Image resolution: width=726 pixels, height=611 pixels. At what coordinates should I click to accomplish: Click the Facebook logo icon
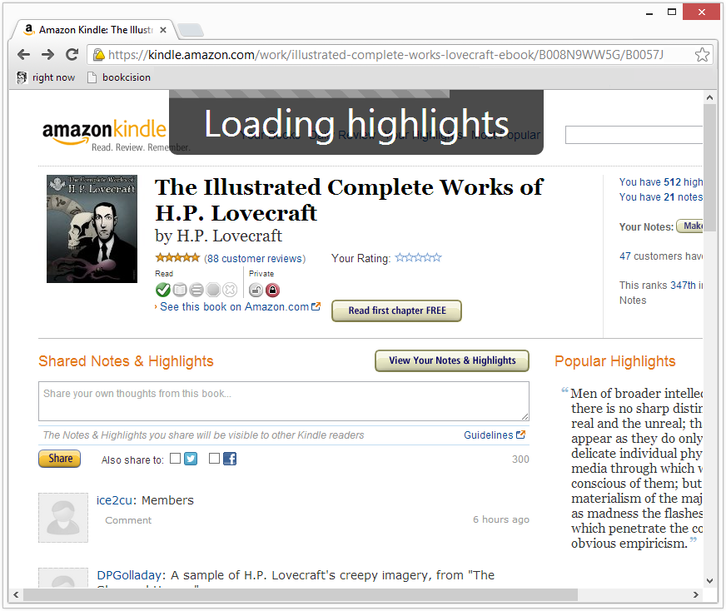[x=230, y=459]
